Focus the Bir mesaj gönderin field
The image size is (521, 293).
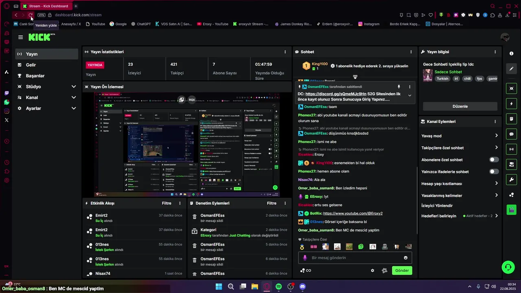tap(354, 258)
